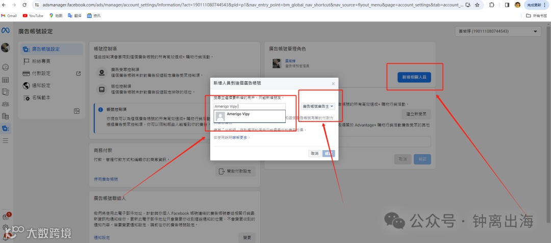Click the blue info icon in 帳號控制項 notice

[101, 110]
